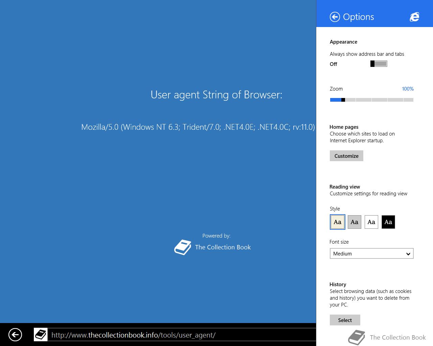Click Select button under History
This screenshot has height=346, width=433.
(345, 320)
